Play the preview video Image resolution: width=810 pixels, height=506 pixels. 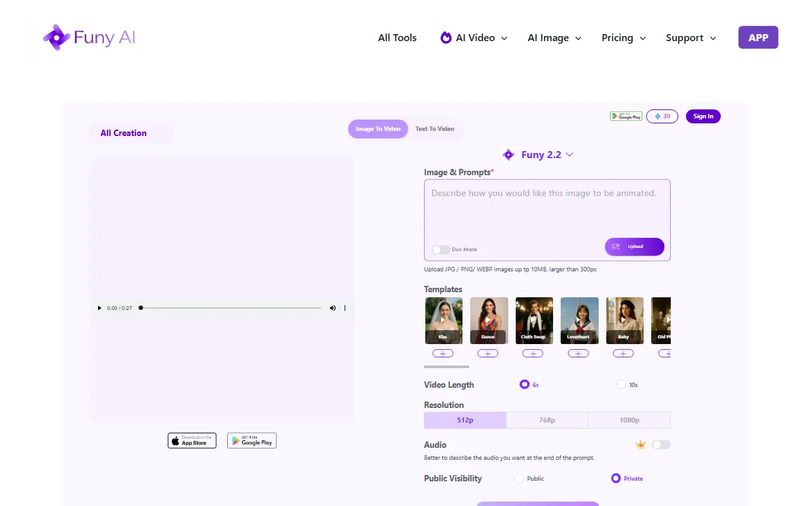99,308
